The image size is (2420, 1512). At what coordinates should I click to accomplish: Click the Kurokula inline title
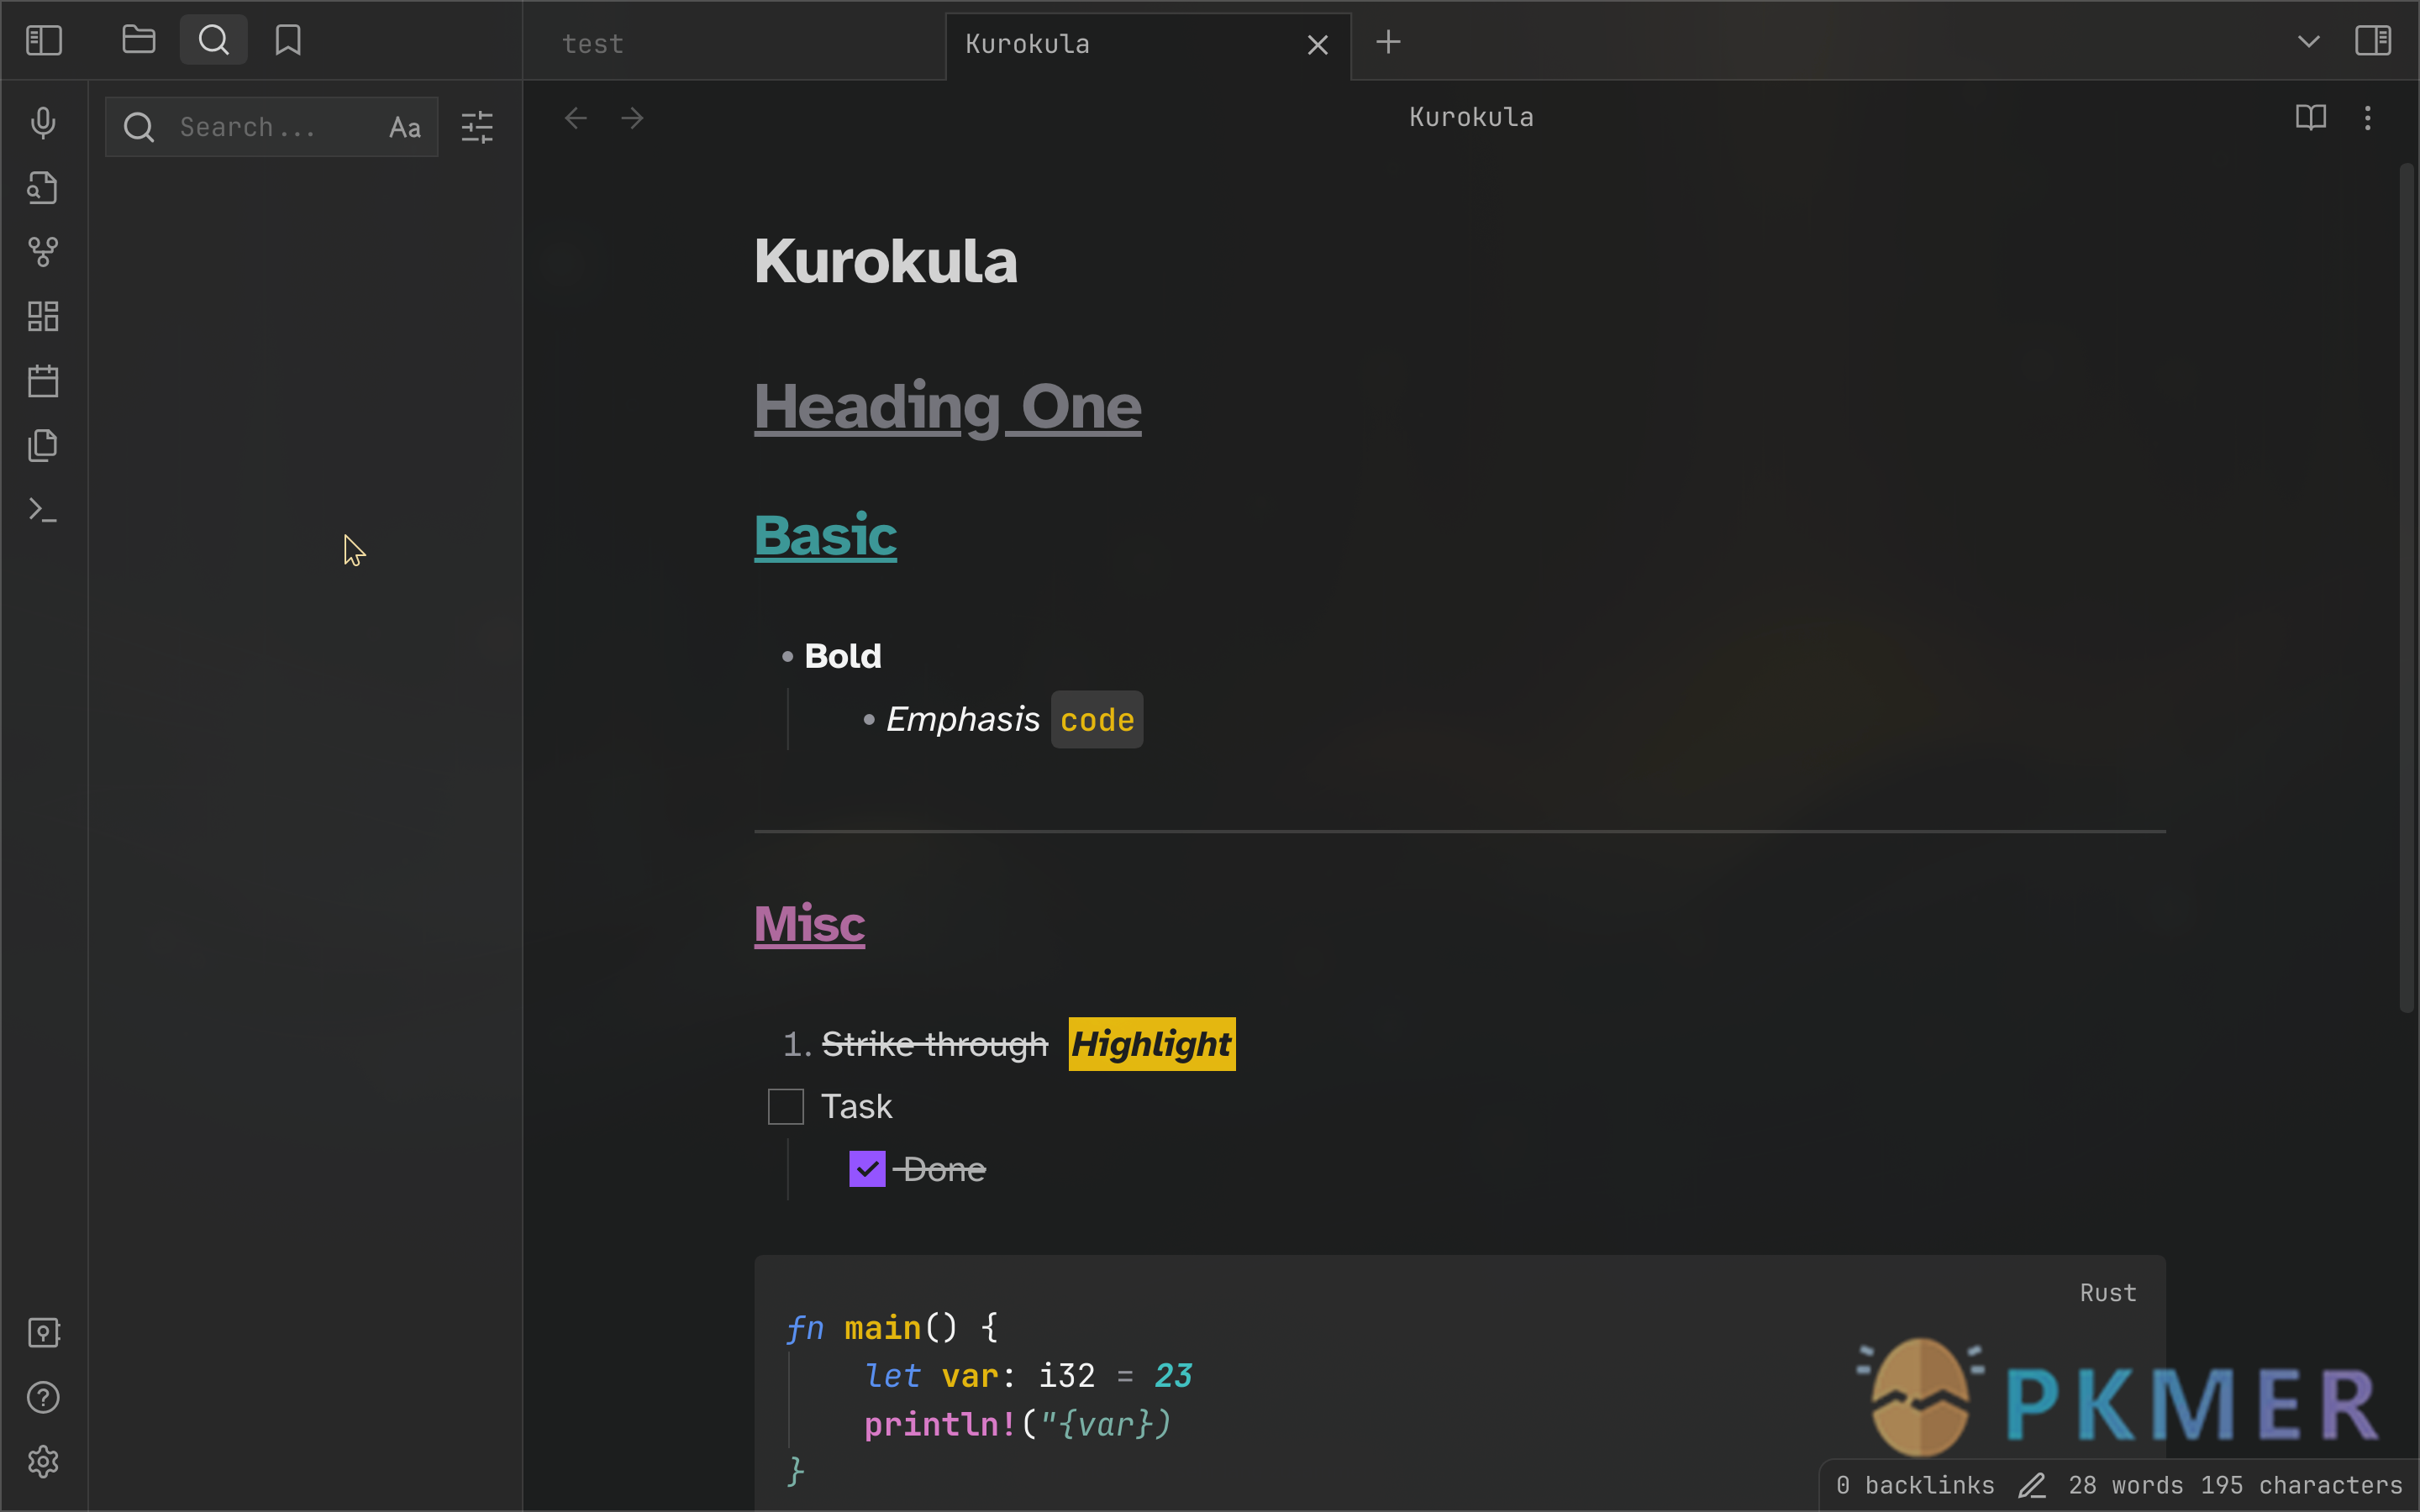885,262
